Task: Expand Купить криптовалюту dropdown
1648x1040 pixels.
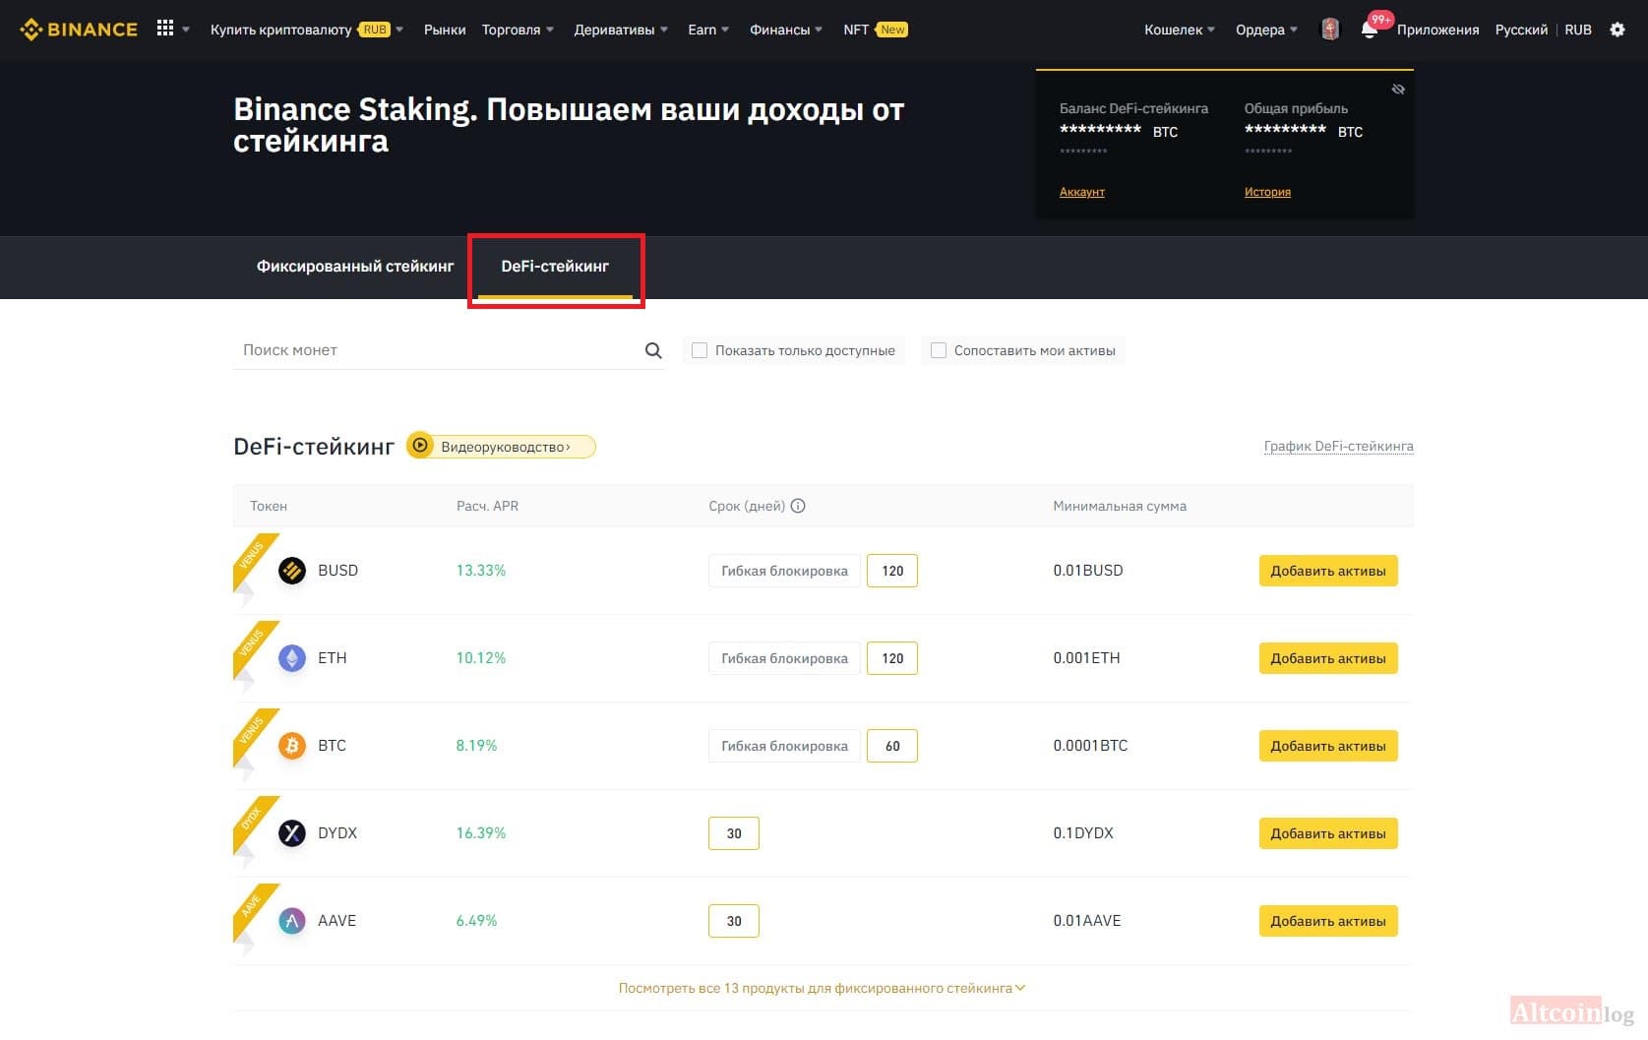Action: click(x=307, y=30)
